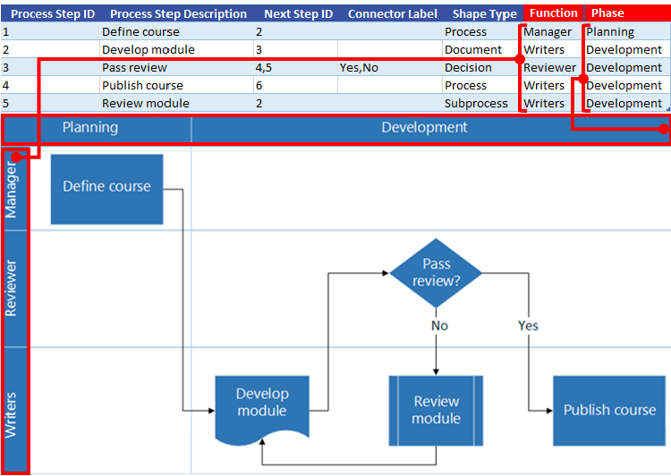Click the "Shape Type" column header
This screenshot has height=476, width=671.
484,13
